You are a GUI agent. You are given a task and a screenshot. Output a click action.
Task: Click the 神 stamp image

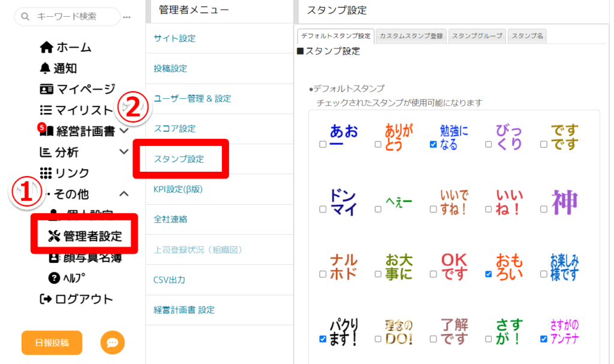point(564,202)
